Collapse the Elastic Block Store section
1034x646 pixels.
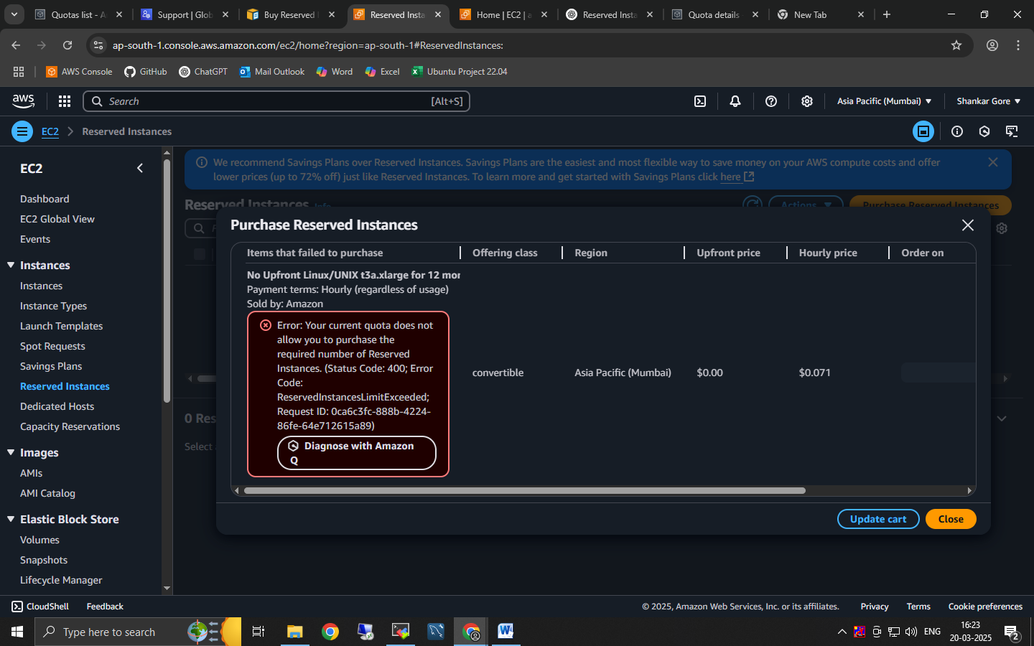tap(11, 519)
